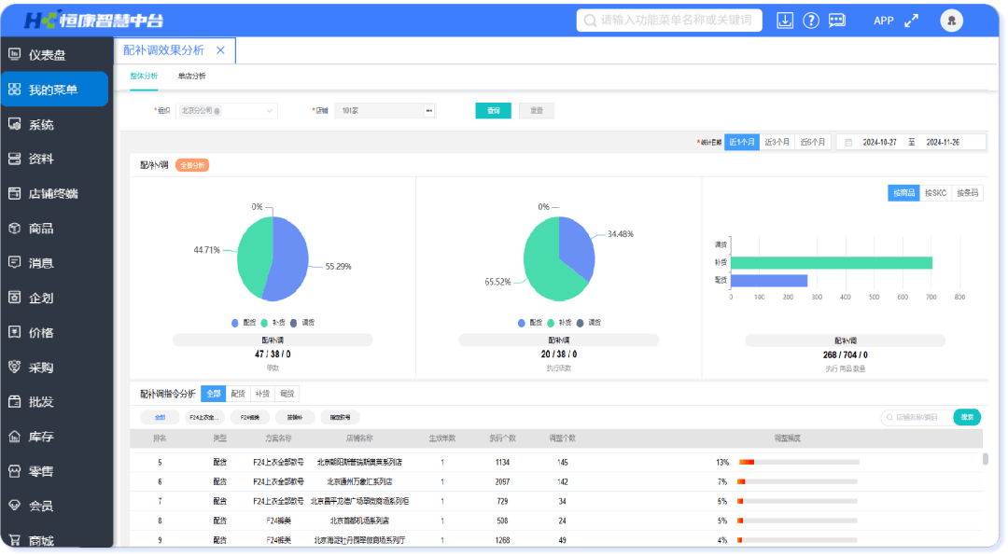Switch to the 整体分析 tab
Screen dimensions: 1008x556
pos(144,76)
